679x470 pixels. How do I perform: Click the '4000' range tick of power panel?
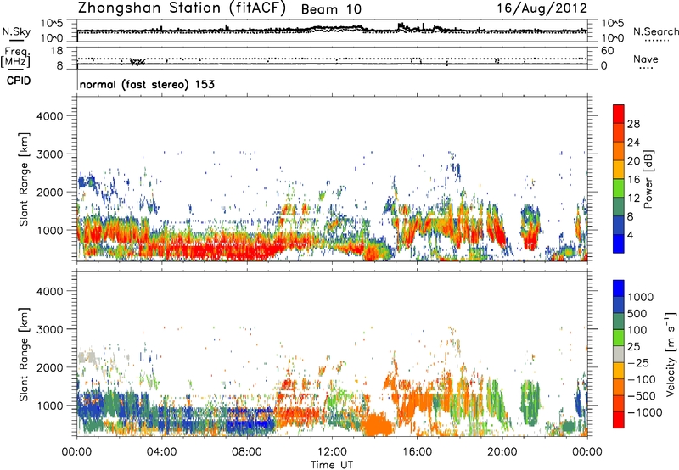click(49, 116)
